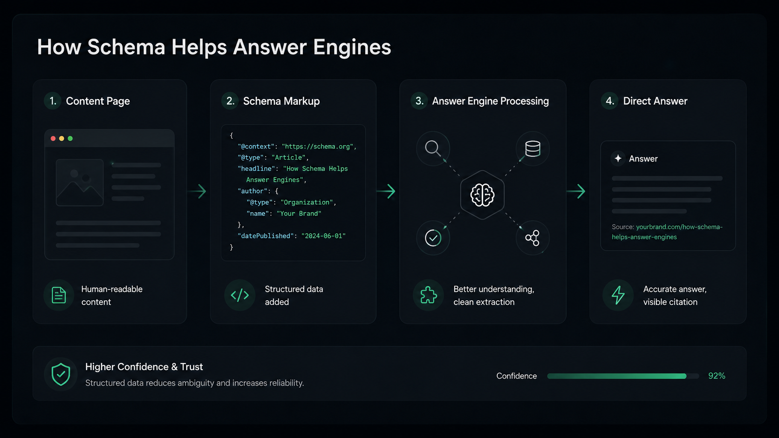779x438 pixels.
Task: Click the Human-readable content caption
Action: 112,296
